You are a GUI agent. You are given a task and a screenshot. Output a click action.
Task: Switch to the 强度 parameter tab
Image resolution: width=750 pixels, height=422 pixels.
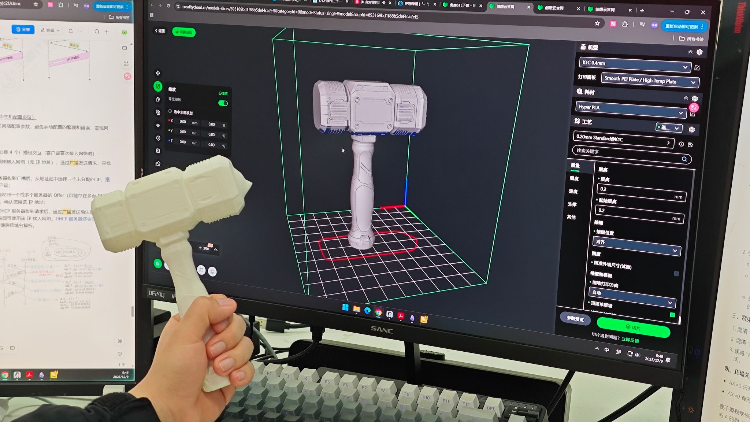point(574,178)
